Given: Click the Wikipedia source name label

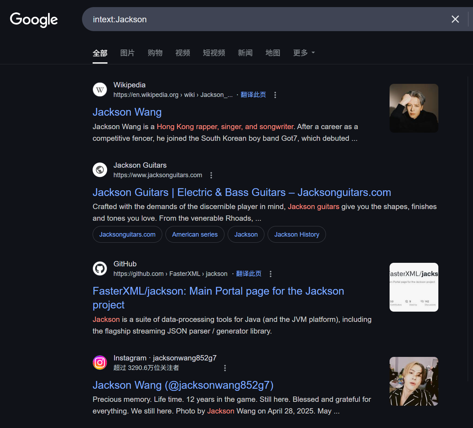Looking at the screenshot, I should [129, 85].
